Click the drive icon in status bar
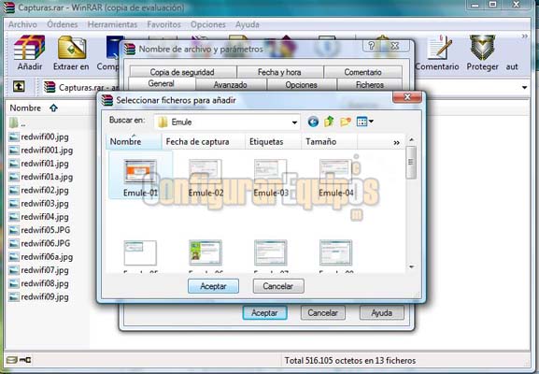Image resolution: width=539 pixels, height=374 pixels. [12, 360]
